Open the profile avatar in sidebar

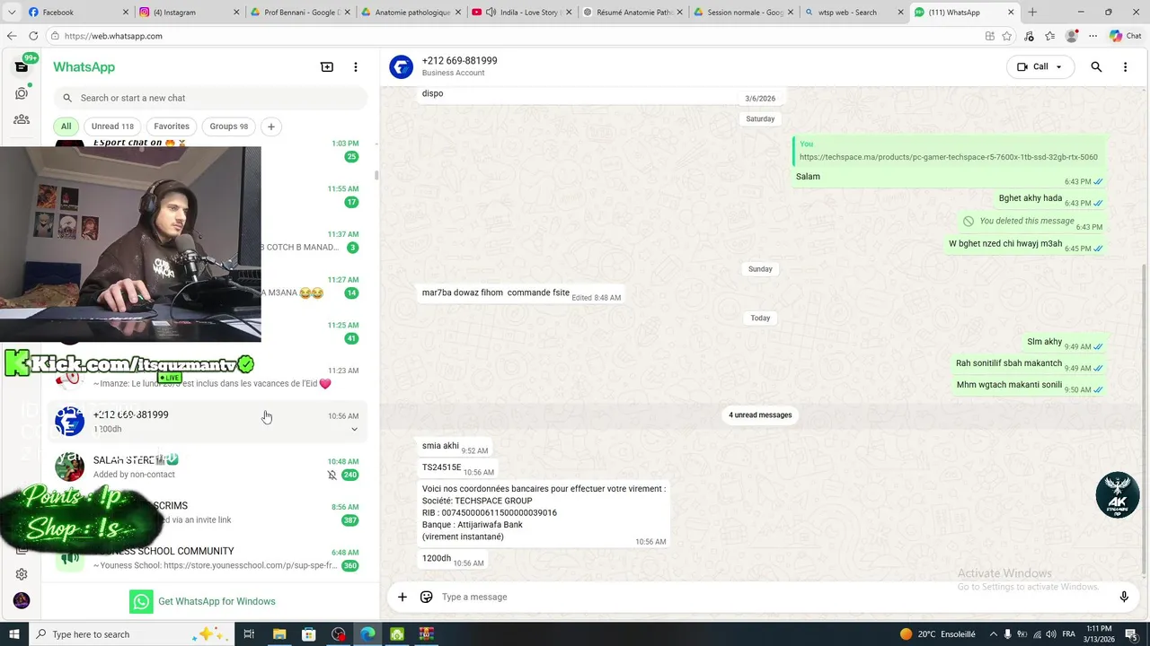(22, 600)
